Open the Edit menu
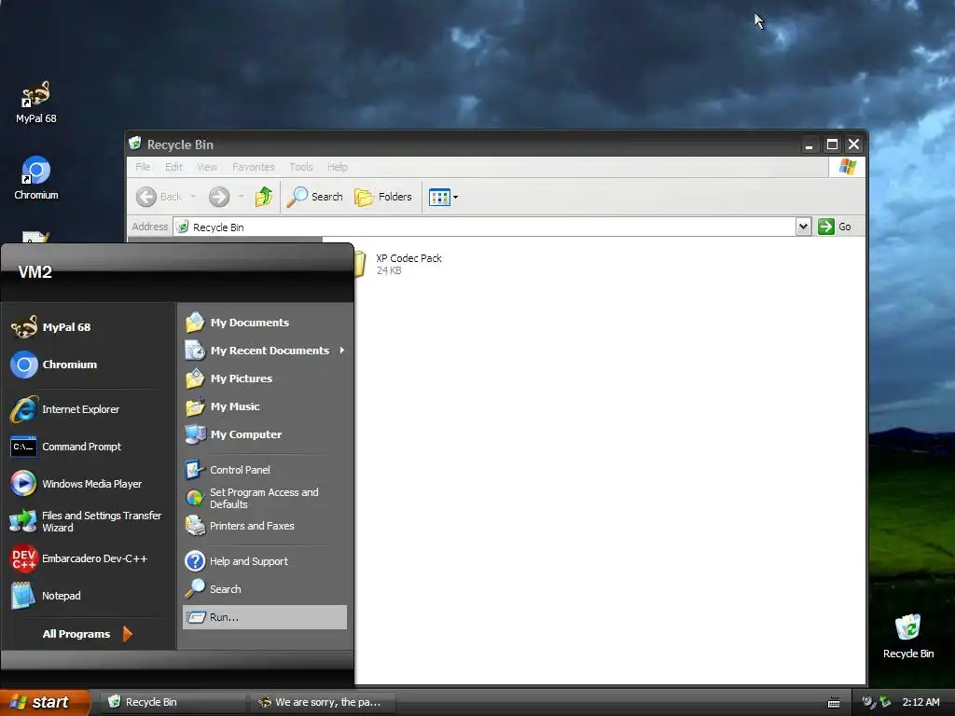 [x=173, y=167]
